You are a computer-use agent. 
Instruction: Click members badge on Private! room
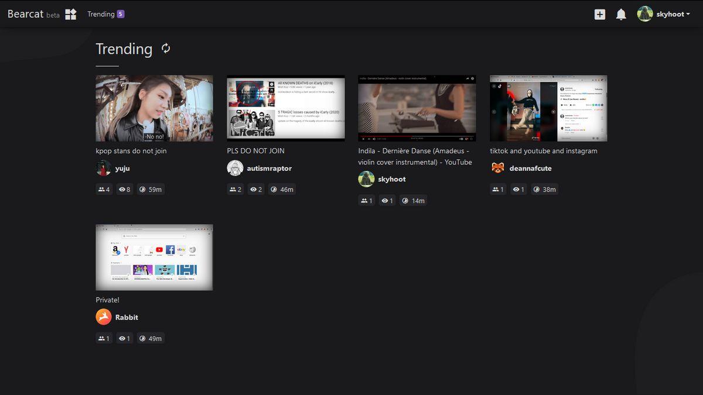(x=104, y=339)
